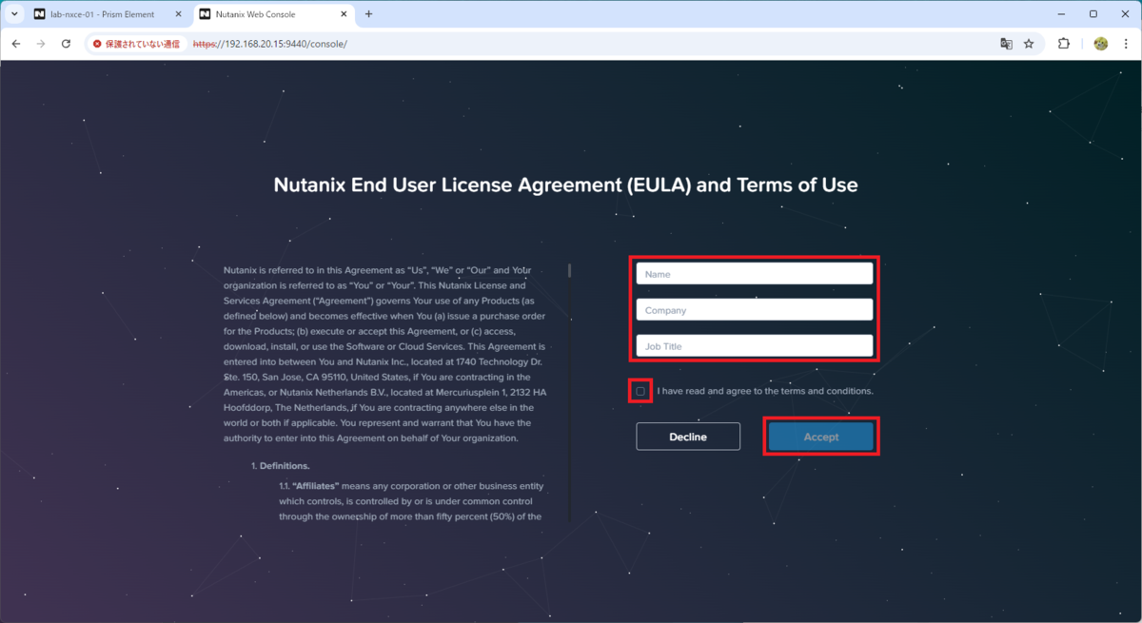Open a new browser tab

point(369,14)
